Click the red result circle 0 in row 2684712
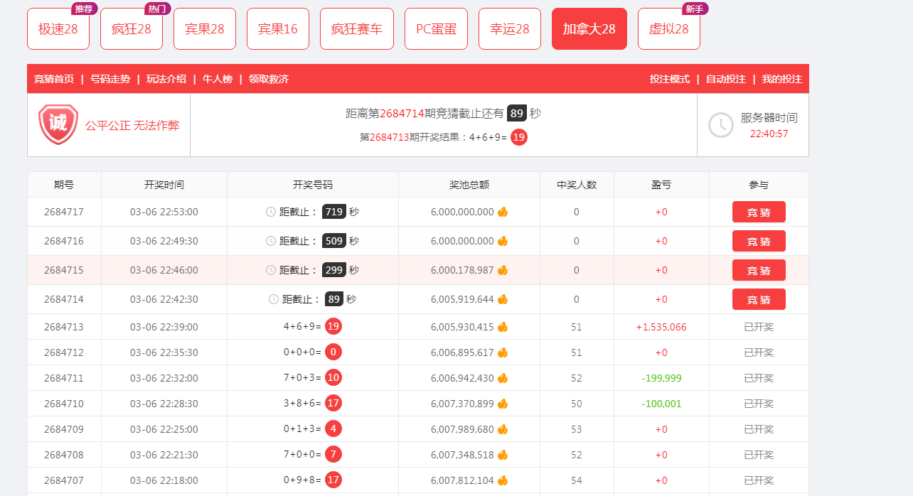Screen dimensions: 913x496 pos(333,352)
